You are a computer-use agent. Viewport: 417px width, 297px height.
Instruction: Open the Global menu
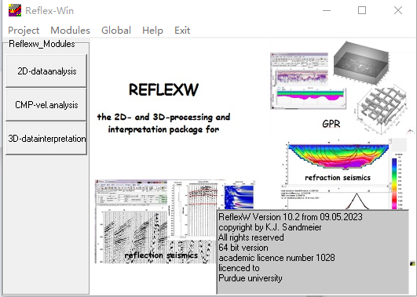tap(116, 31)
